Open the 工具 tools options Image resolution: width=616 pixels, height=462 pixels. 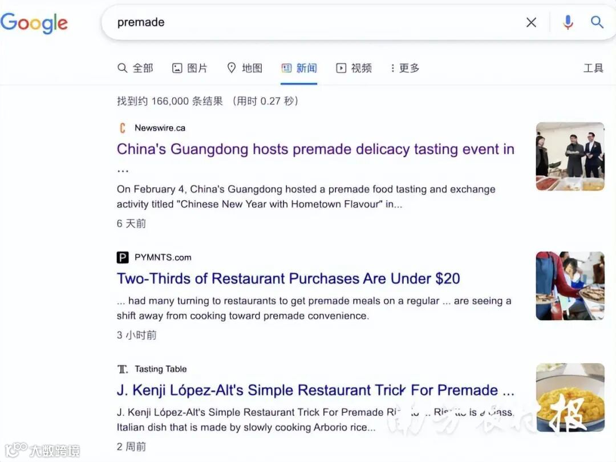click(x=593, y=68)
